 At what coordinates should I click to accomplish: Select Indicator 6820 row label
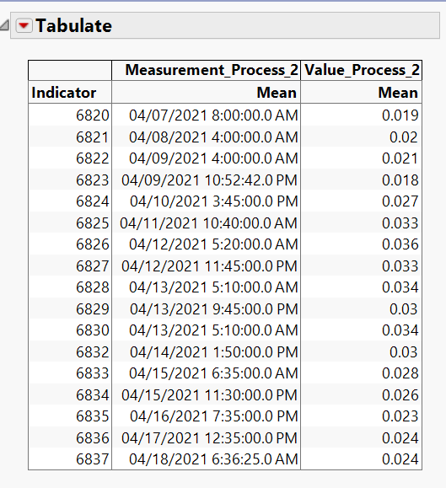pyautogui.click(x=93, y=115)
